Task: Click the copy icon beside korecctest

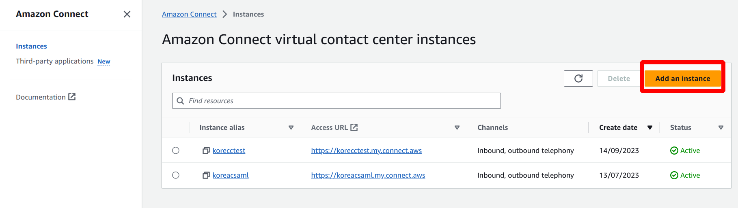Action: [206, 151]
